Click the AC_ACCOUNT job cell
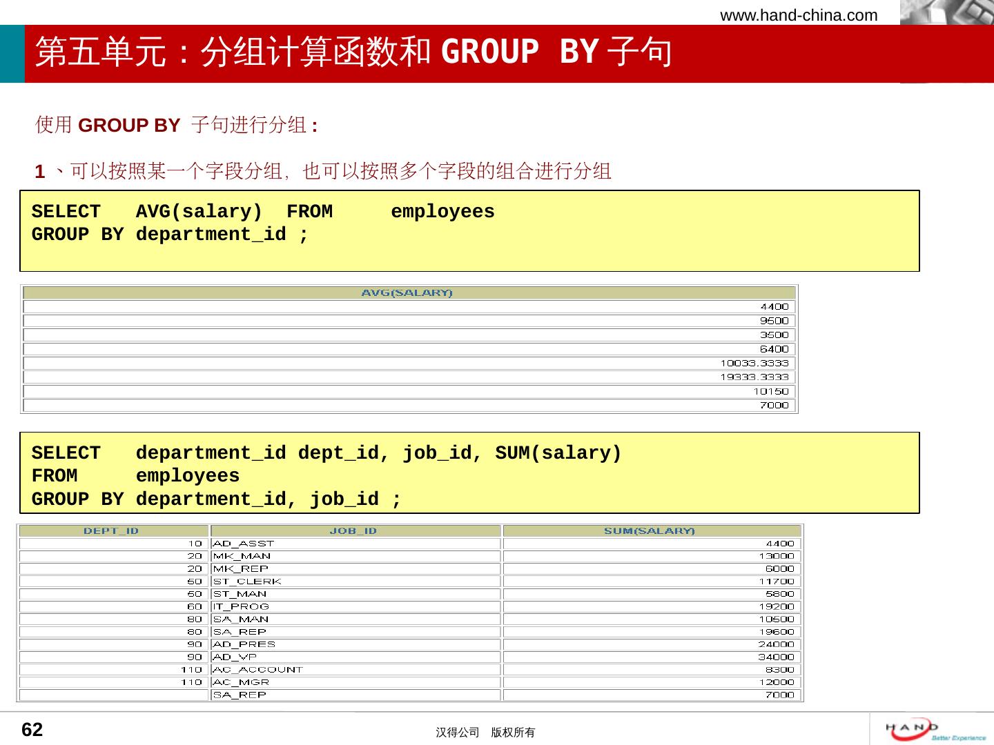Viewport: 994px width, 745px height. 355,670
